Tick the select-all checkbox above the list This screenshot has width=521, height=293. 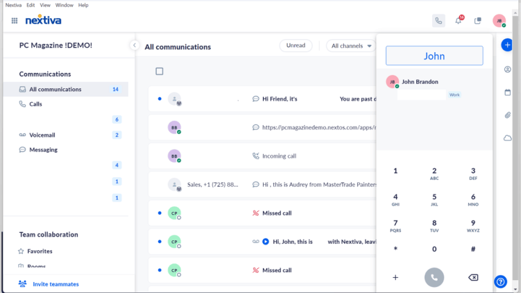[159, 71]
